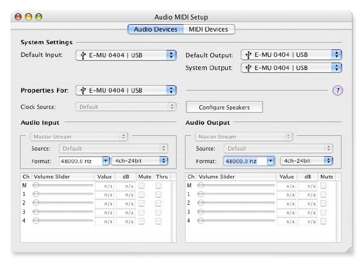361x259 pixels.
Task: Click the Configure Speakers button
Action: click(224, 107)
